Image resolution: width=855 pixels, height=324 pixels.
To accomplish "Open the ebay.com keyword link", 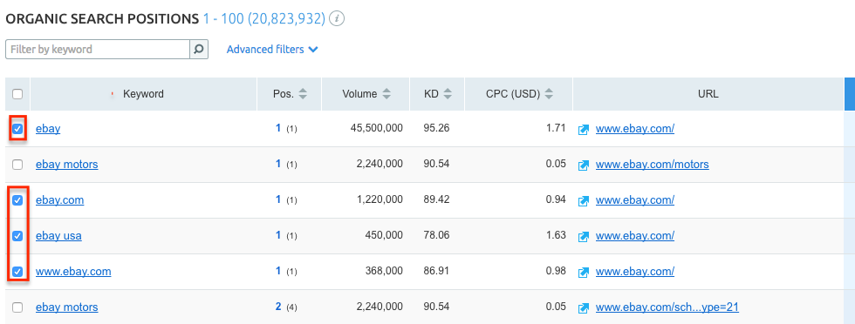I will pyautogui.click(x=60, y=199).
